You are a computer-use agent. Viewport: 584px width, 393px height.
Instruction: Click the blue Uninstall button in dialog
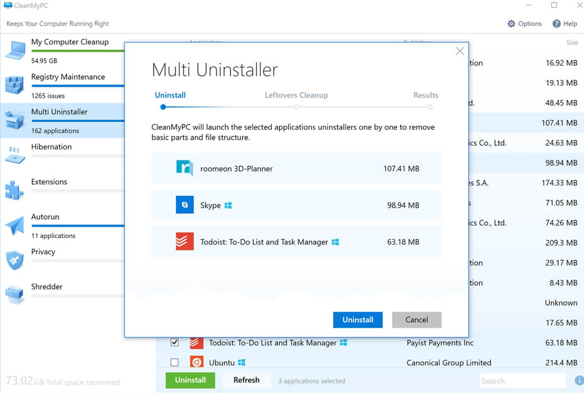(358, 319)
